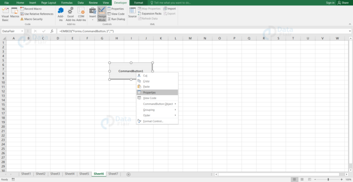
Task: Click Share in the top right
Action: click(343, 3)
